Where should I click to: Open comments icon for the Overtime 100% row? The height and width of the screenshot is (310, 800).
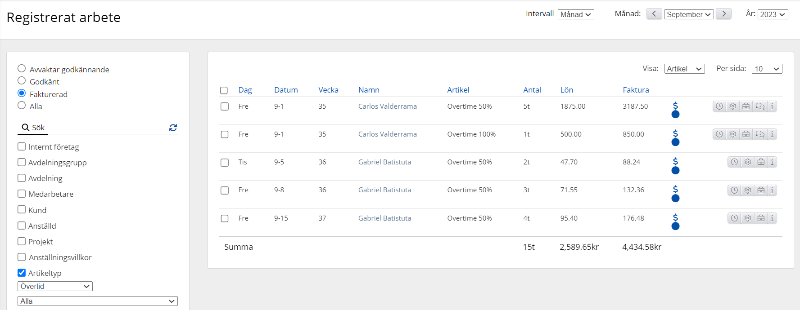pyautogui.click(x=759, y=134)
